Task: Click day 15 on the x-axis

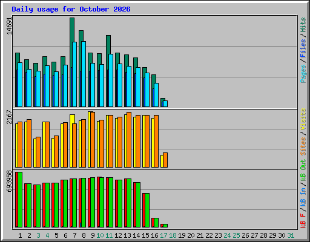Action: [x=145, y=235]
